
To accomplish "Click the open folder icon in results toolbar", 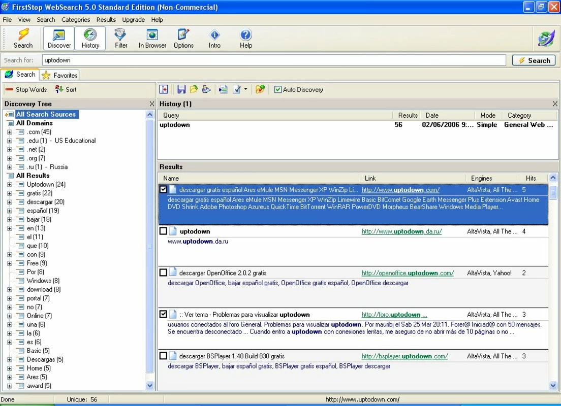I will [x=194, y=89].
